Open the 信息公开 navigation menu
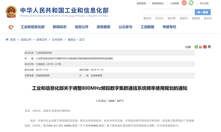221x132 pixels. pyautogui.click(x=81, y=27)
